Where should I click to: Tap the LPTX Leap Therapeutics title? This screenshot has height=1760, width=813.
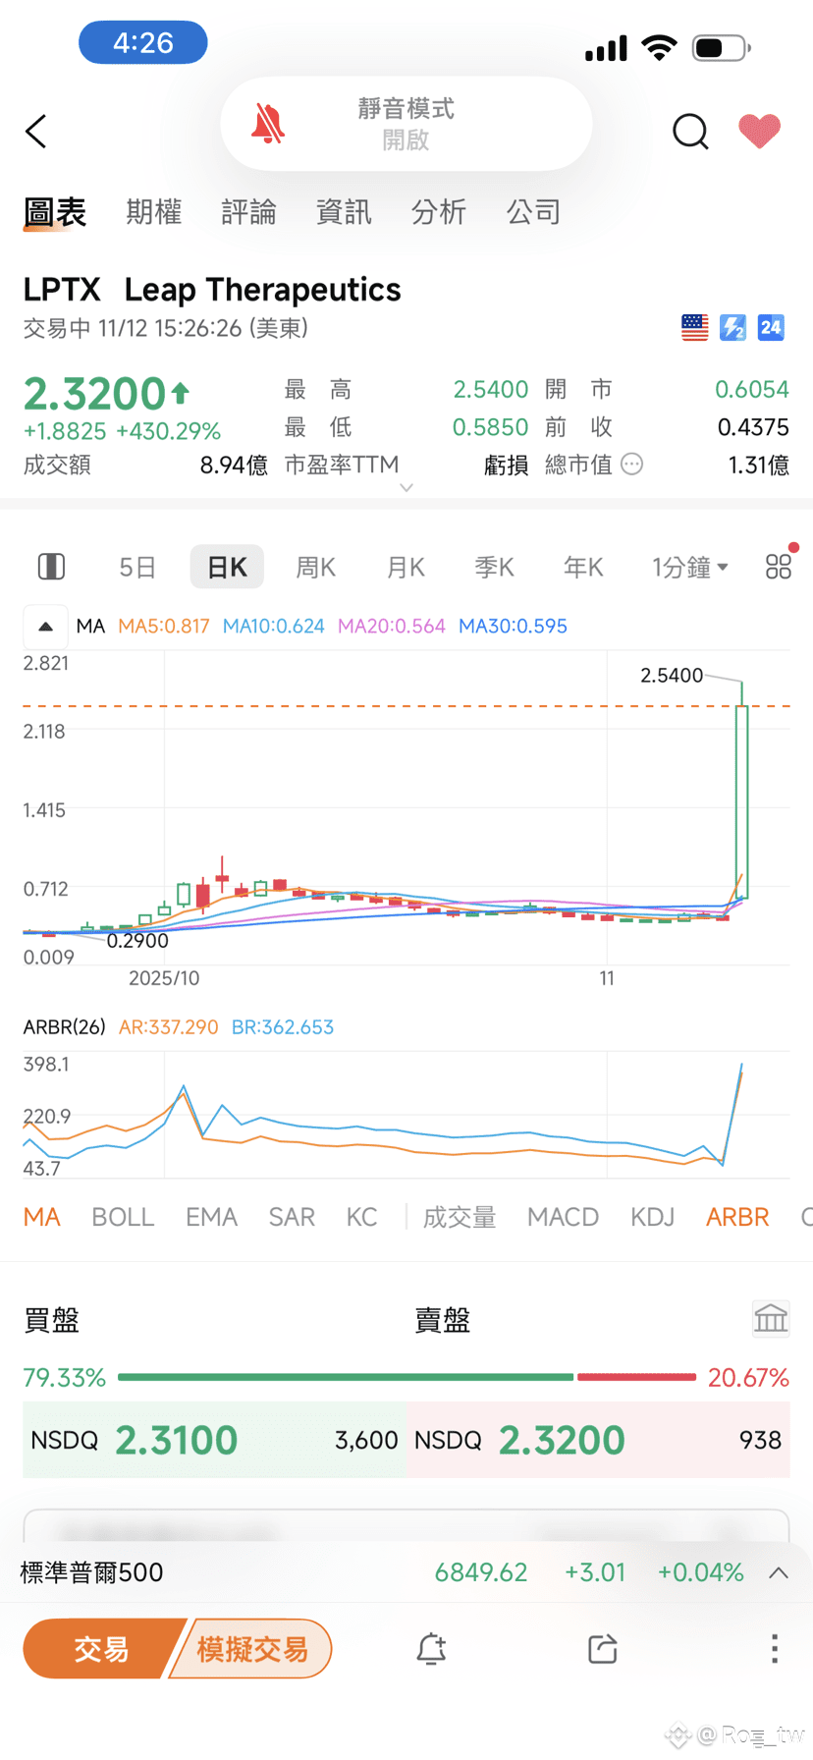click(212, 290)
